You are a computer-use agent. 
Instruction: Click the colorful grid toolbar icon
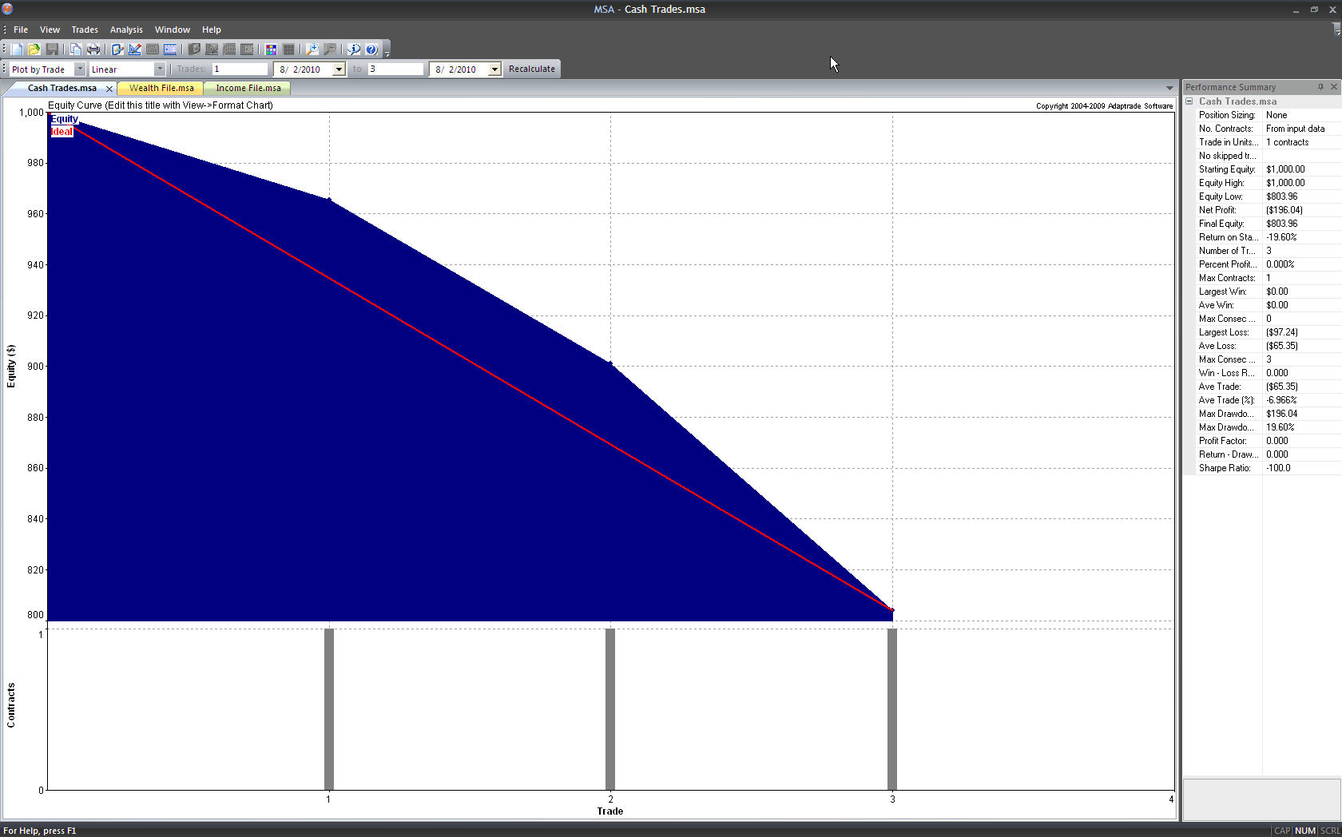click(x=271, y=50)
